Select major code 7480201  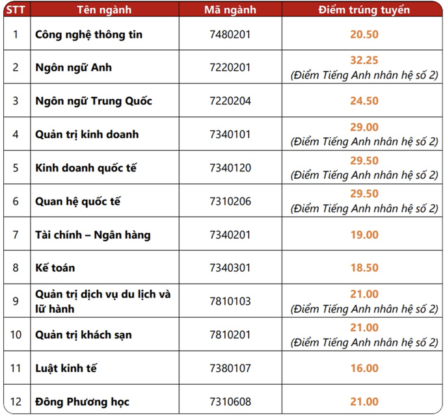coord(230,34)
